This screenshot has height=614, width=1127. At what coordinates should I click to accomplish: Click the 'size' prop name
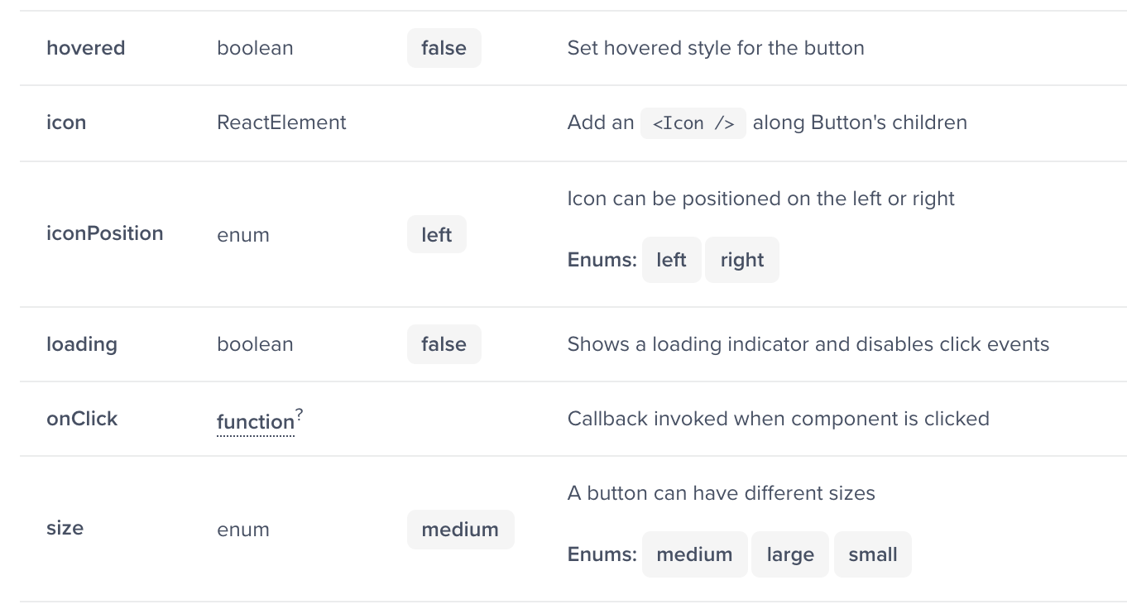(65, 528)
